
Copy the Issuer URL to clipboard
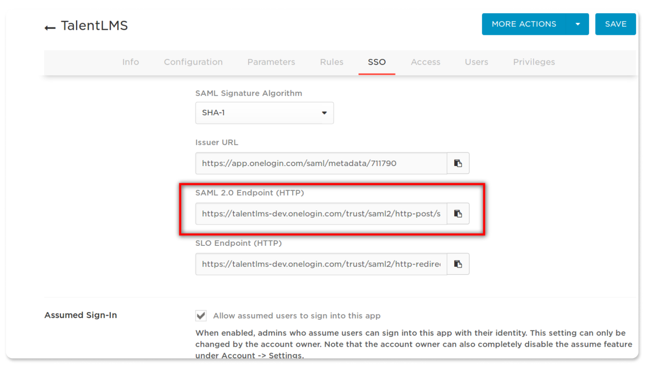click(x=458, y=163)
